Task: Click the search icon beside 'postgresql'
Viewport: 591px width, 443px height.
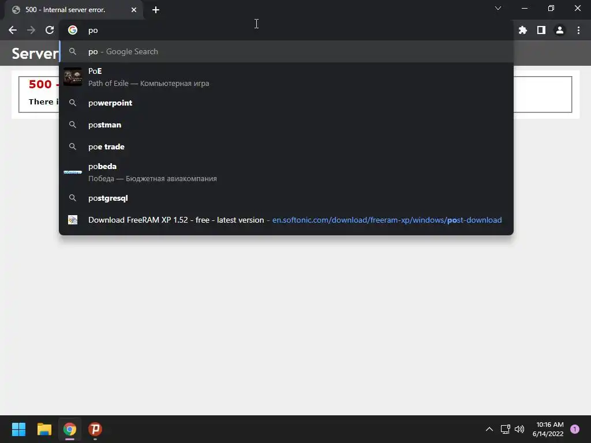Action: click(x=73, y=198)
